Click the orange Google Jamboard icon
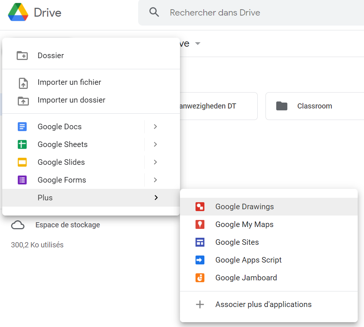The height and width of the screenshot is (327, 364). [200, 278]
